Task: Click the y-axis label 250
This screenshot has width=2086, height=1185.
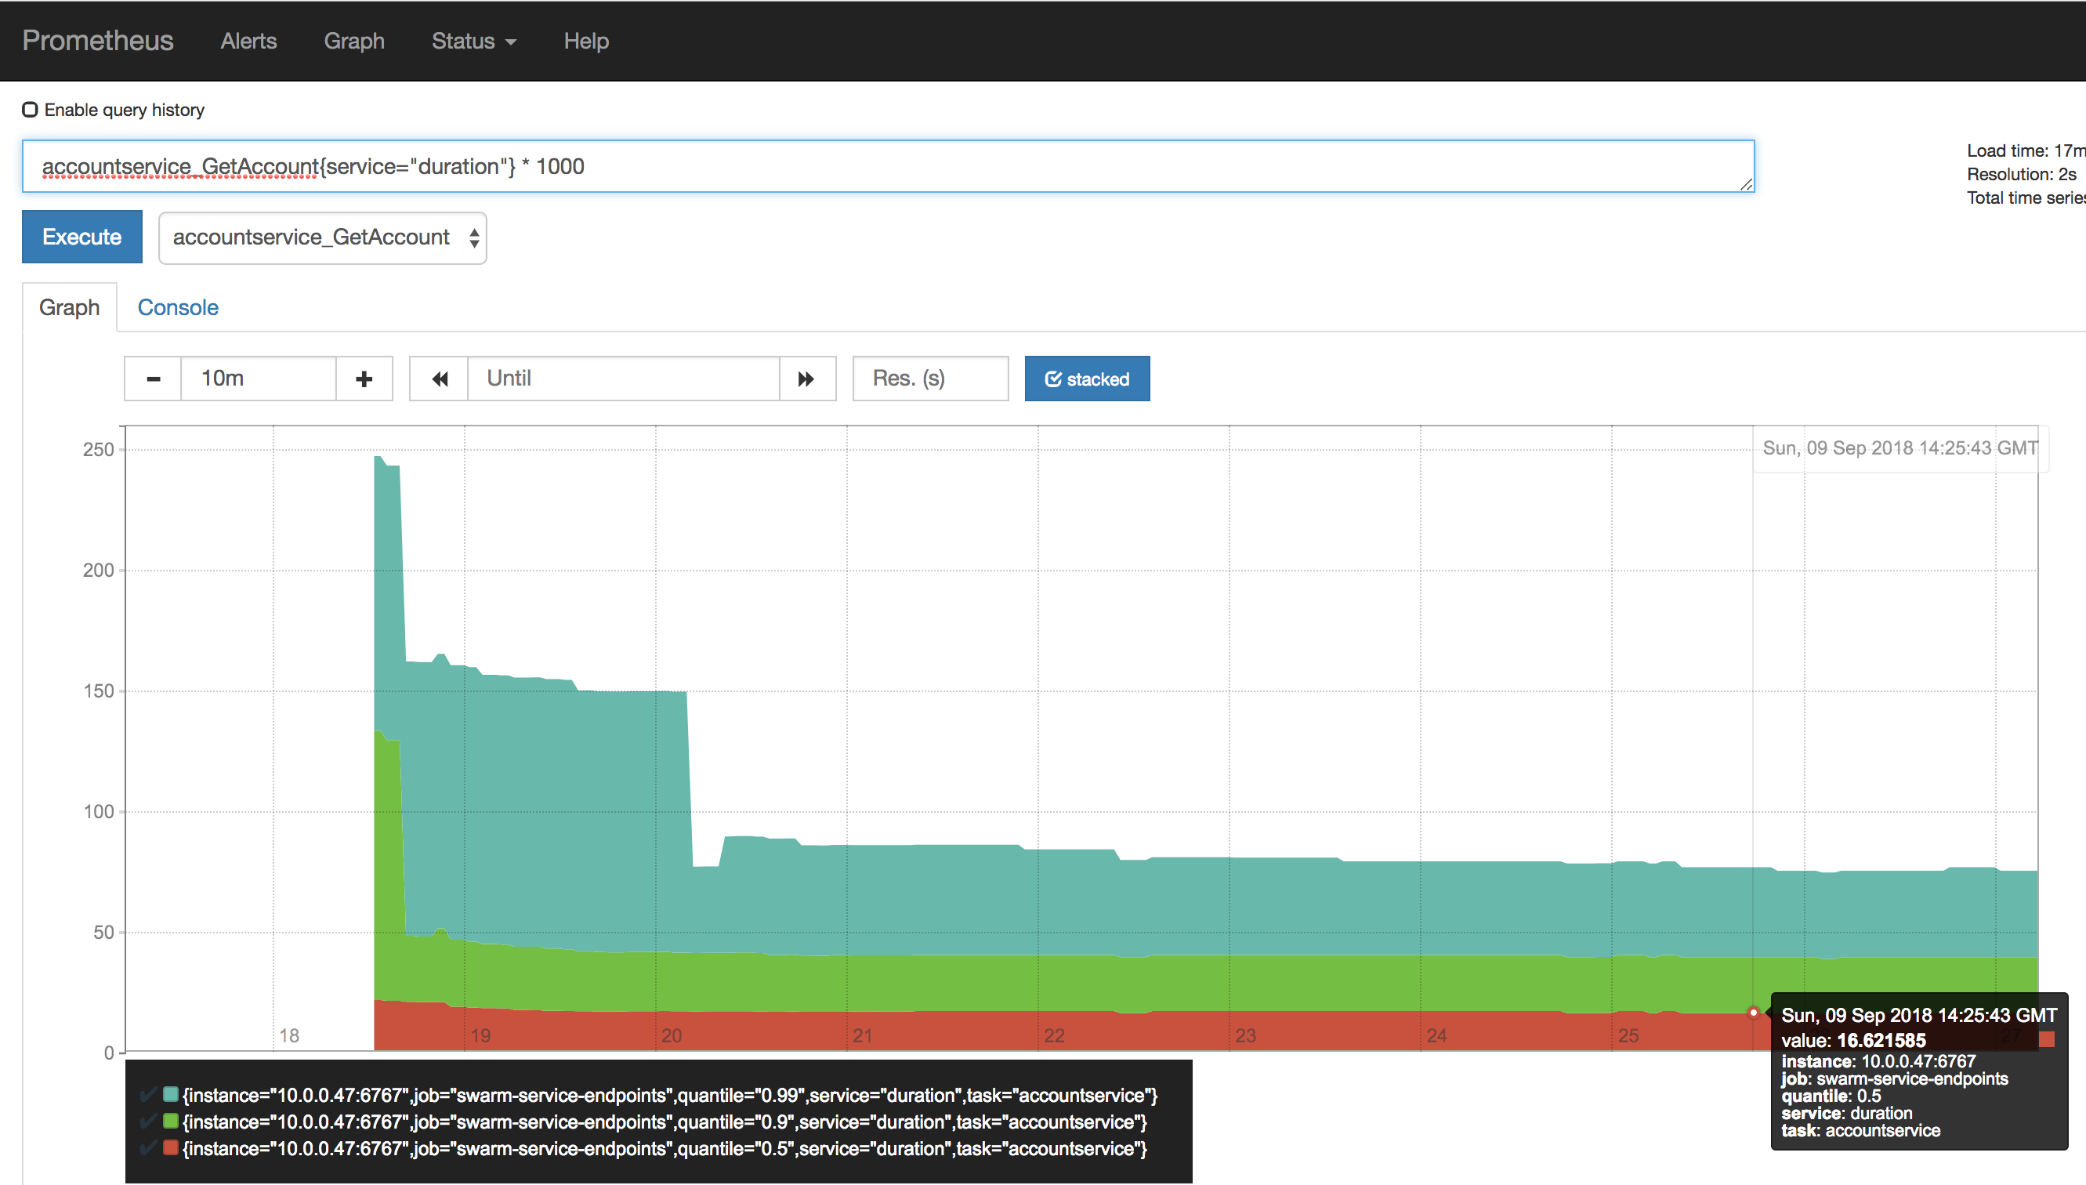Action: pyautogui.click(x=99, y=449)
